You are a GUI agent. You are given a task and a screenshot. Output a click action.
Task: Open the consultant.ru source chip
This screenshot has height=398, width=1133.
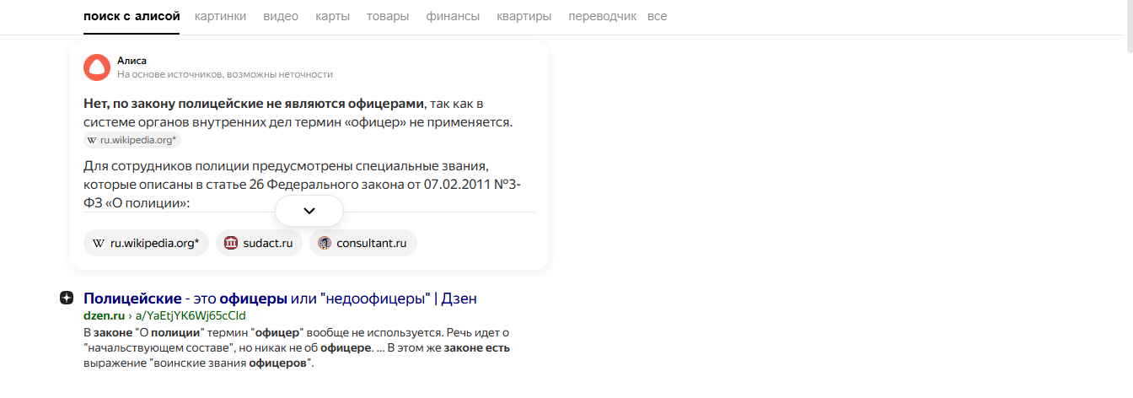click(363, 243)
